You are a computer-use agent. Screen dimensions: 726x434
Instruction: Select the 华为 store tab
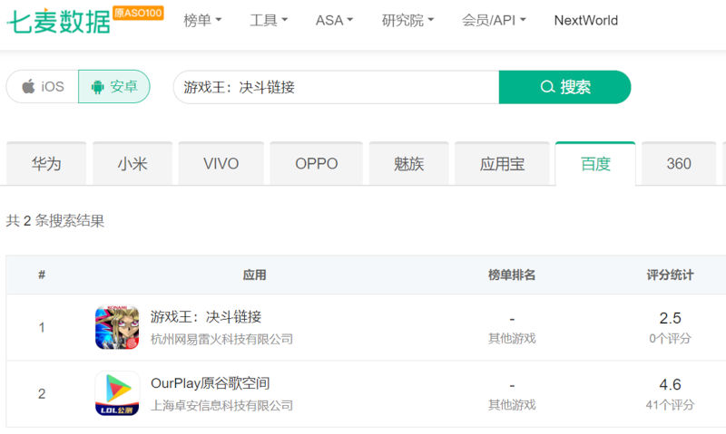[x=46, y=164]
